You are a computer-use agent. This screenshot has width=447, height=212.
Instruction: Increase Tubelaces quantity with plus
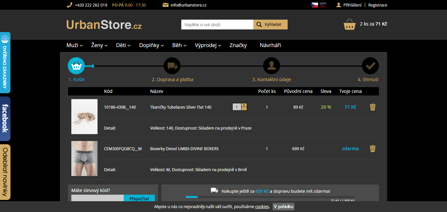pos(244,105)
